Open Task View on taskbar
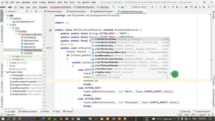Screen dimensions: 215x121 20,119
